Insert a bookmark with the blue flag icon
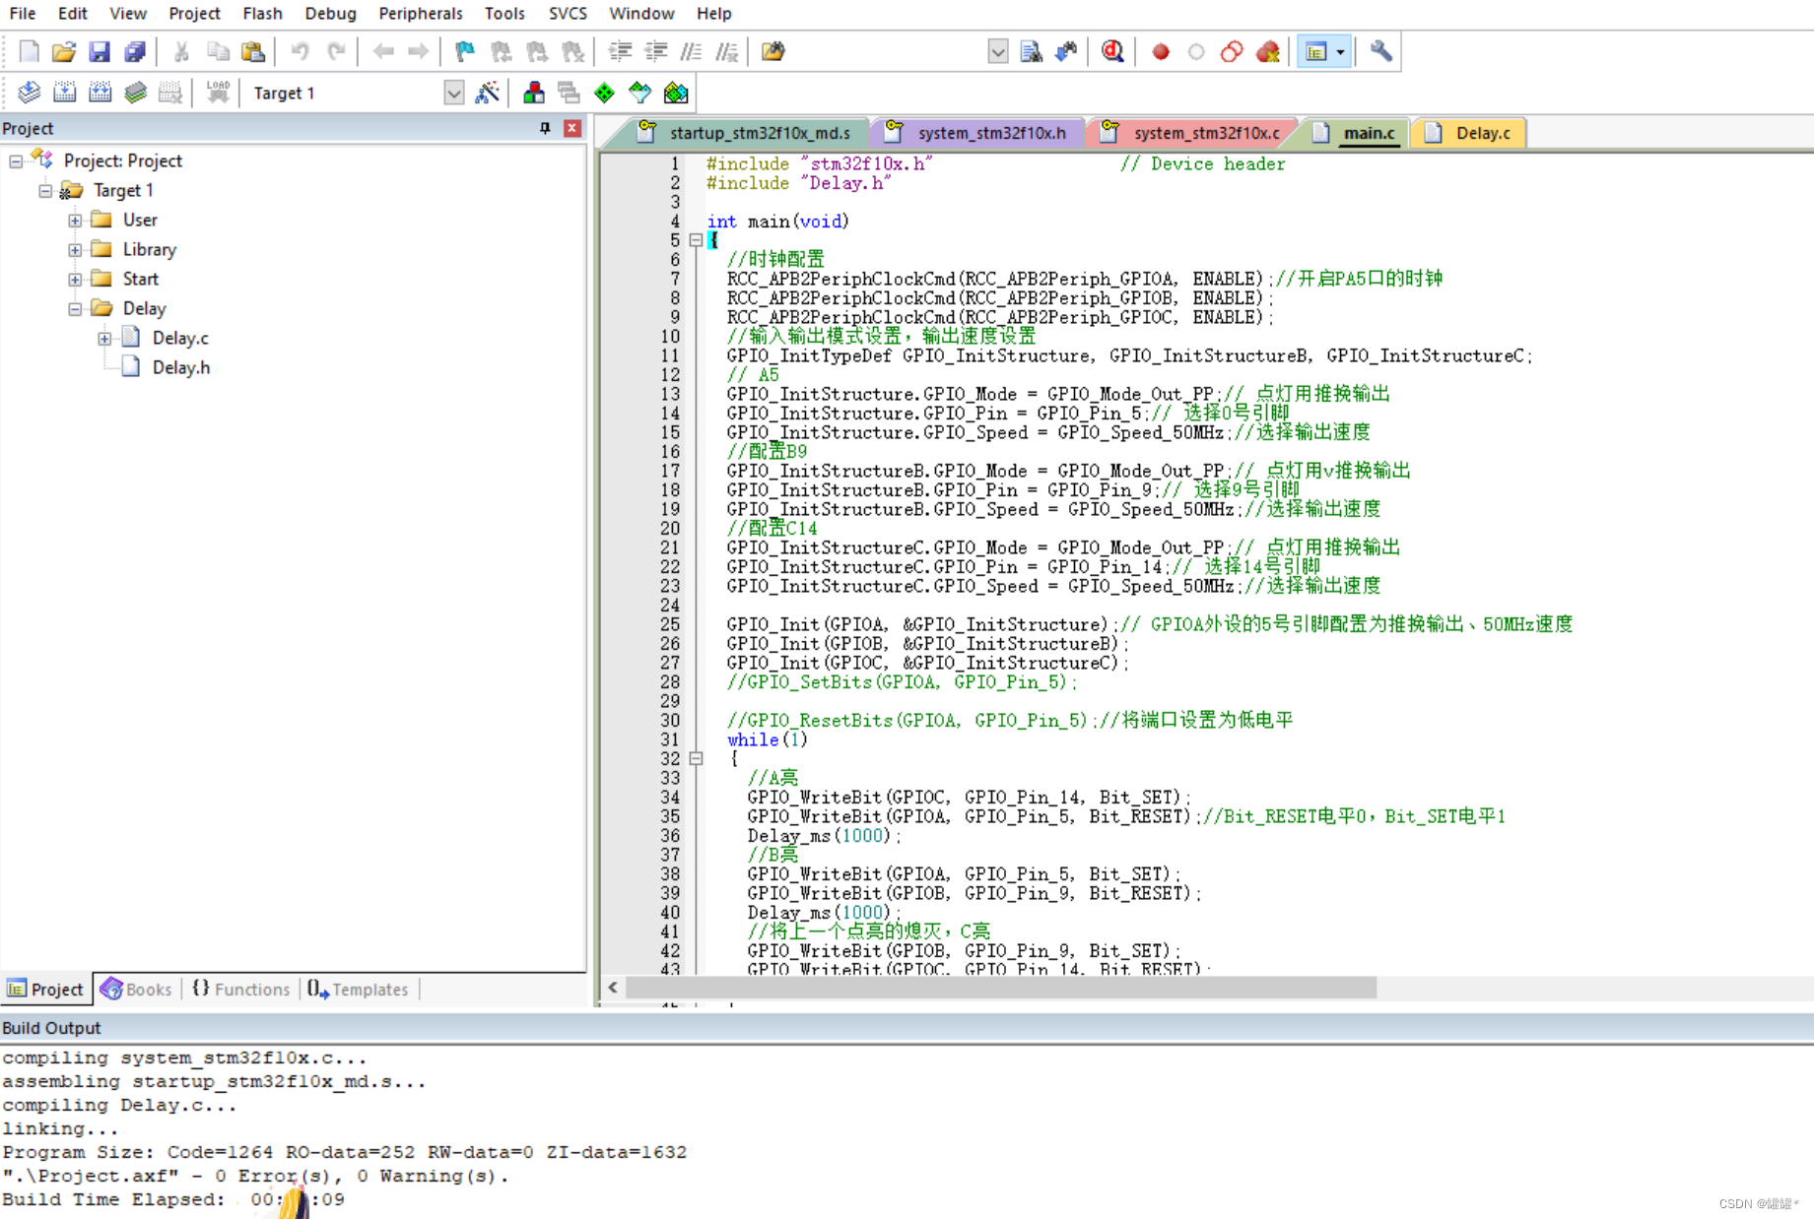The image size is (1814, 1219). [465, 51]
